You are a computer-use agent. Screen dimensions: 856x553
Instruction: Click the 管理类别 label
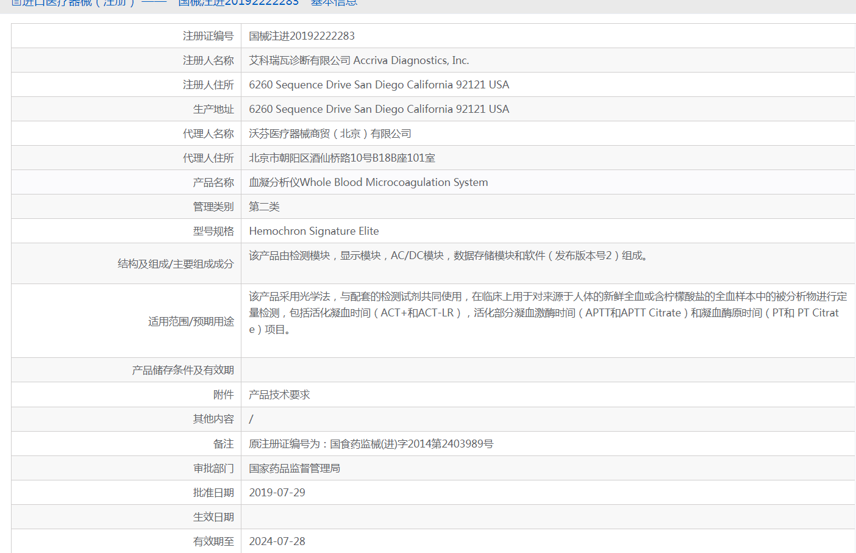(x=213, y=207)
